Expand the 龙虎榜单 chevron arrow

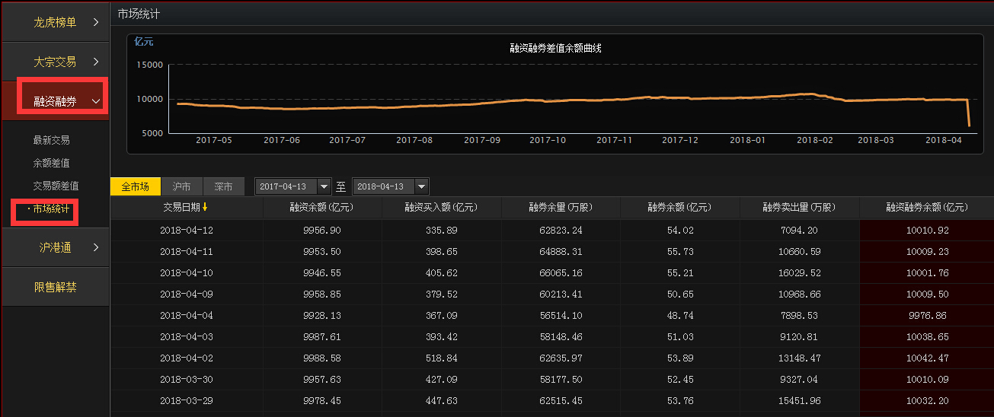(96, 22)
